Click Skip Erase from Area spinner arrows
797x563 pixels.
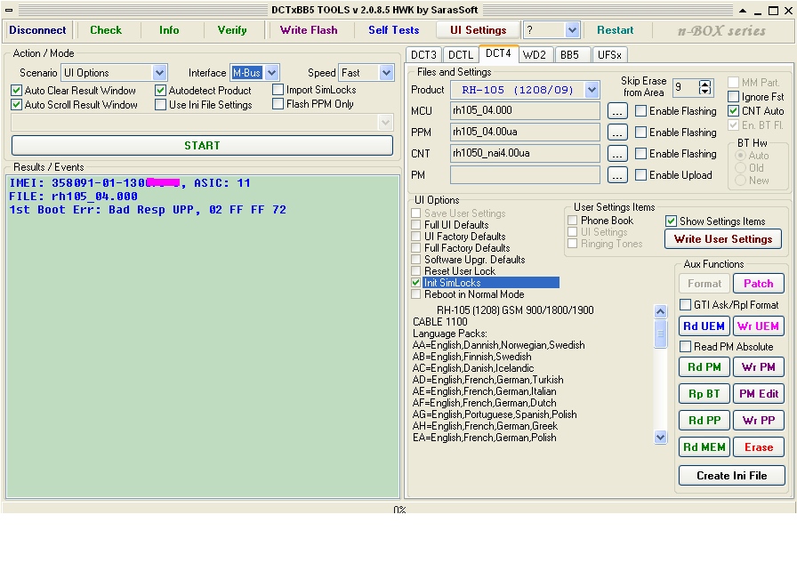(704, 87)
